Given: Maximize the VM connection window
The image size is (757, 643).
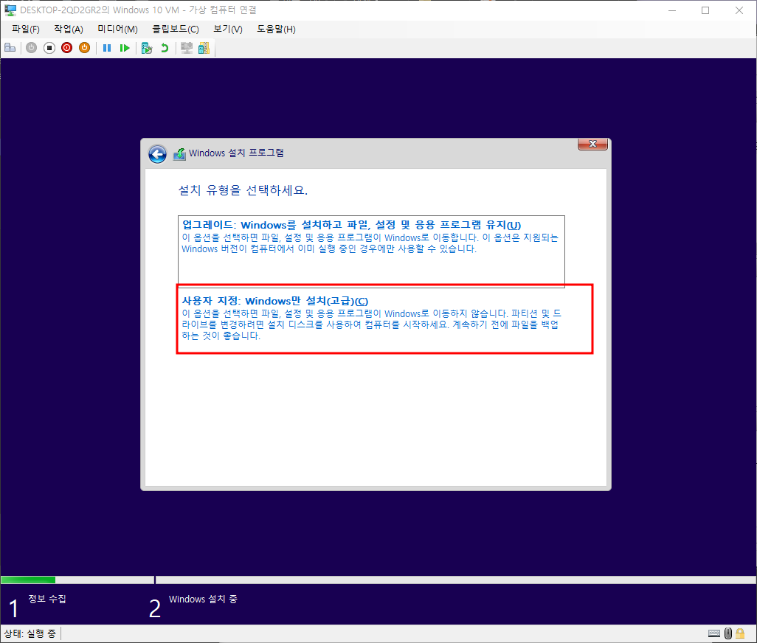Looking at the screenshot, I should tap(705, 10).
